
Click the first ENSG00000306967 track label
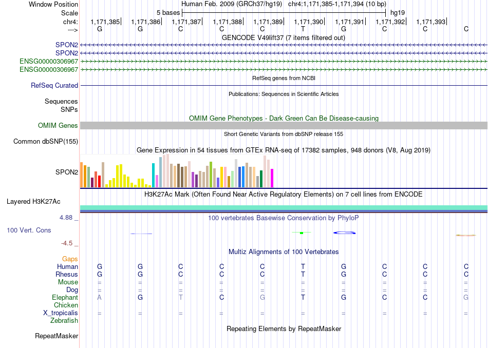pos(49,61)
